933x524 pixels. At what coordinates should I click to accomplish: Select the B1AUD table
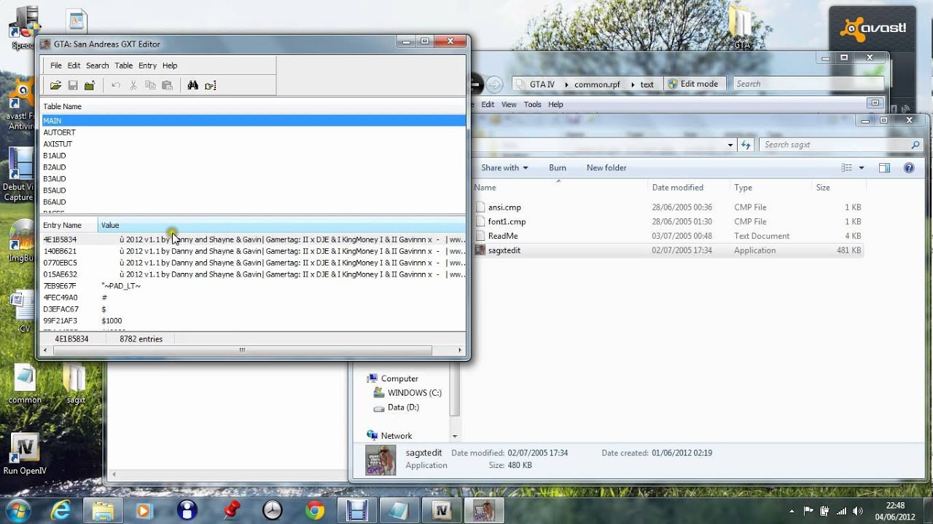(253, 156)
